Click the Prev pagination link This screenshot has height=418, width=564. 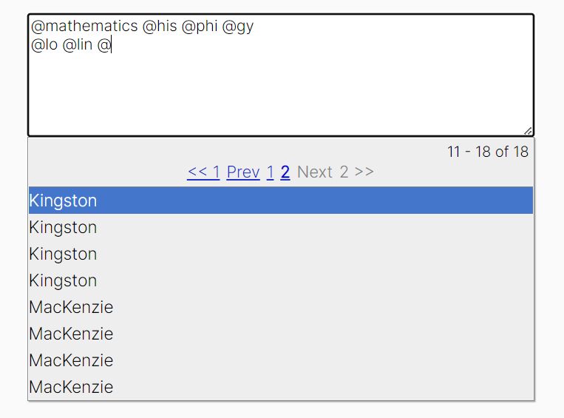tap(243, 172)
